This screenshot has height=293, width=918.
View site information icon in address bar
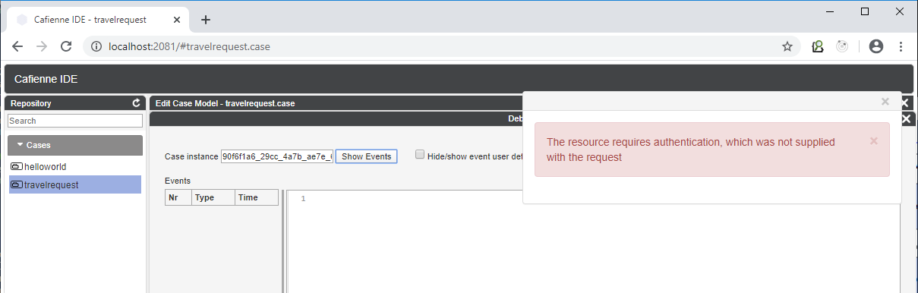[96, 46]
